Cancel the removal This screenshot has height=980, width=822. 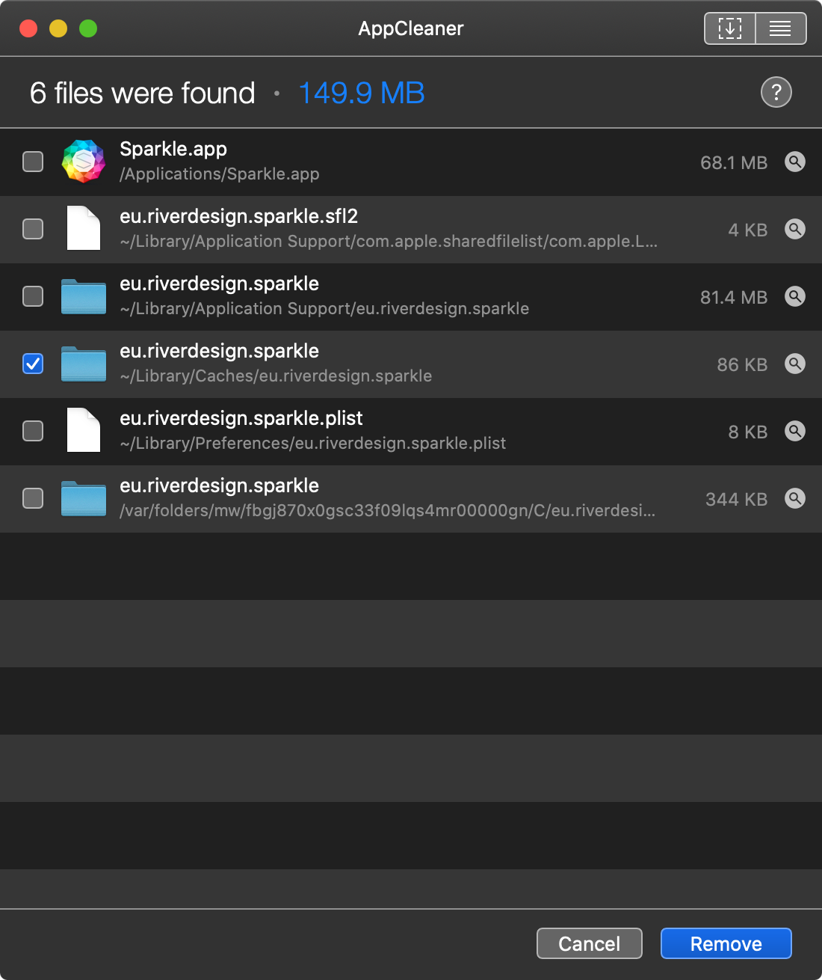click(x=590, y=943)
